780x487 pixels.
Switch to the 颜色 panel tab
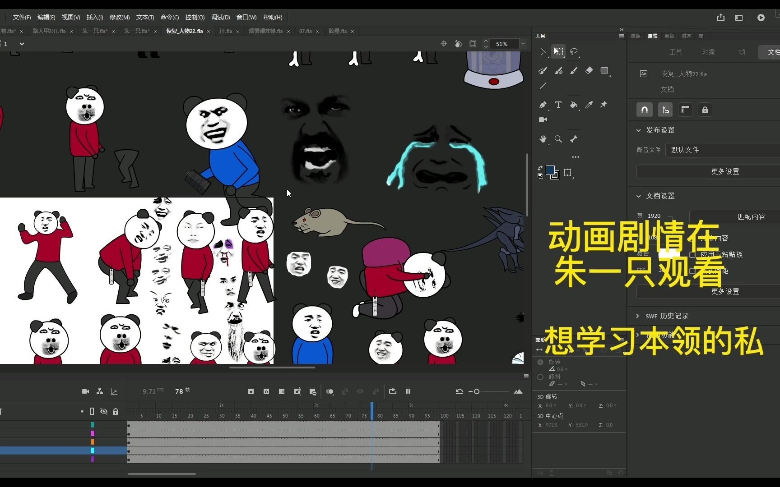(669, 36)
